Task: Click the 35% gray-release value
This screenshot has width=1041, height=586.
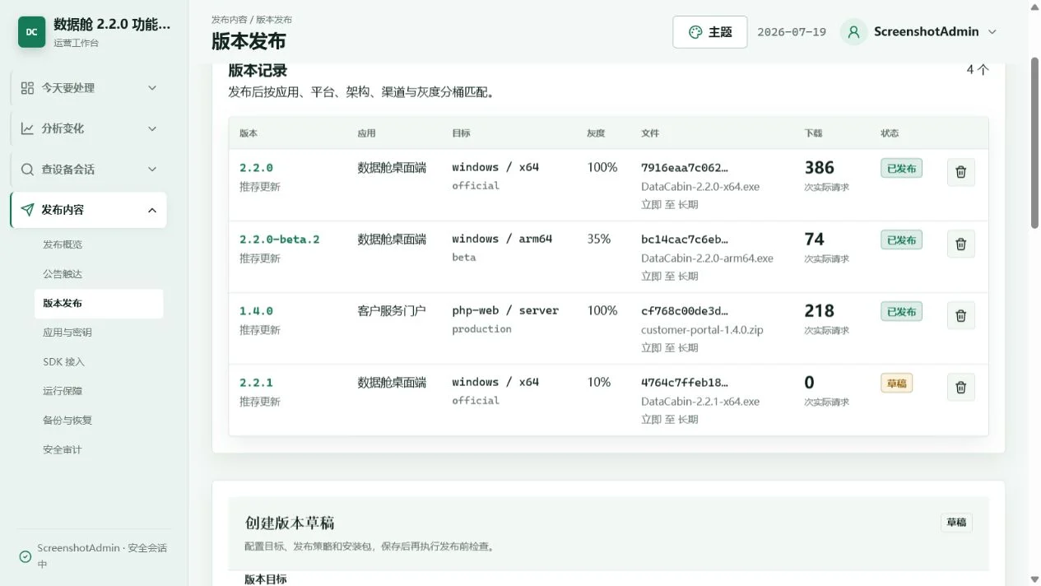Action: pyautogui.click(x=599, y=240)
